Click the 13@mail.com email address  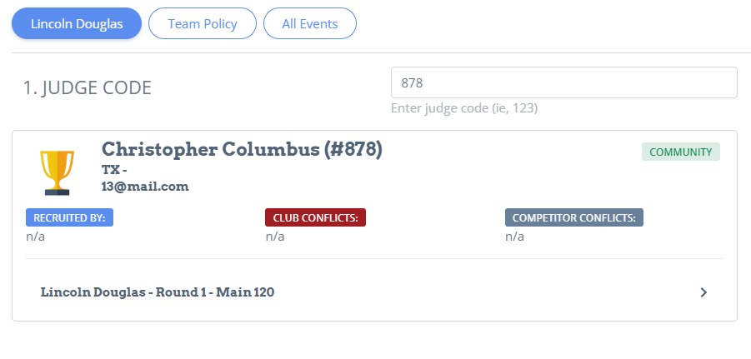pyautogui.click(x=145, y=187)
